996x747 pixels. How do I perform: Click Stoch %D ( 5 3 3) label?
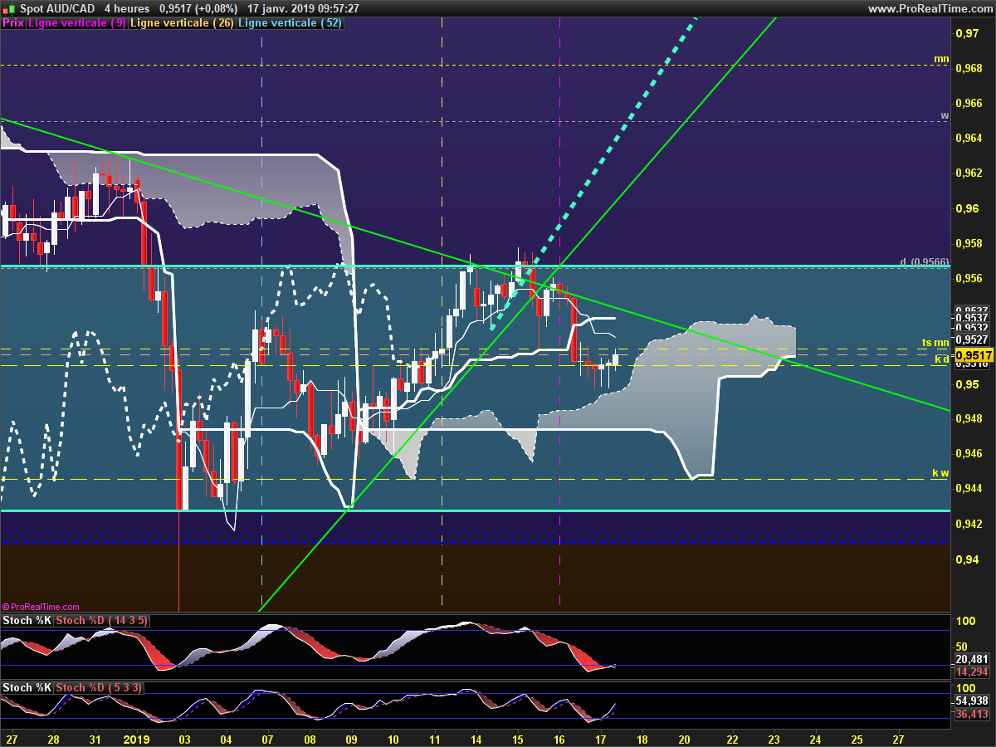(98, 687)
